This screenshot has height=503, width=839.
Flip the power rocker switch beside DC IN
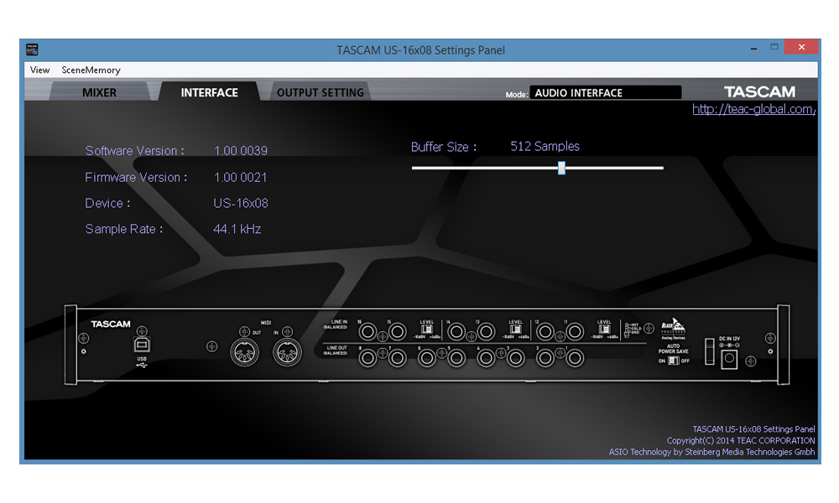(x=710, y=351)
